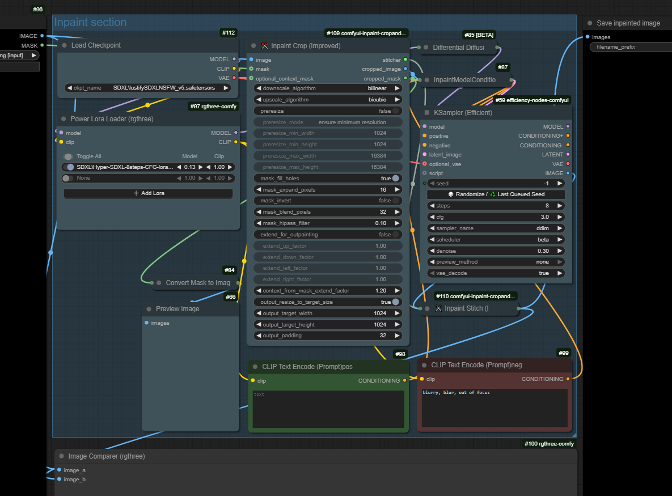Choose a different lora from Hyper-SDXL-8steps name
This screenshot has width=672, height=496.
[125, 167]
